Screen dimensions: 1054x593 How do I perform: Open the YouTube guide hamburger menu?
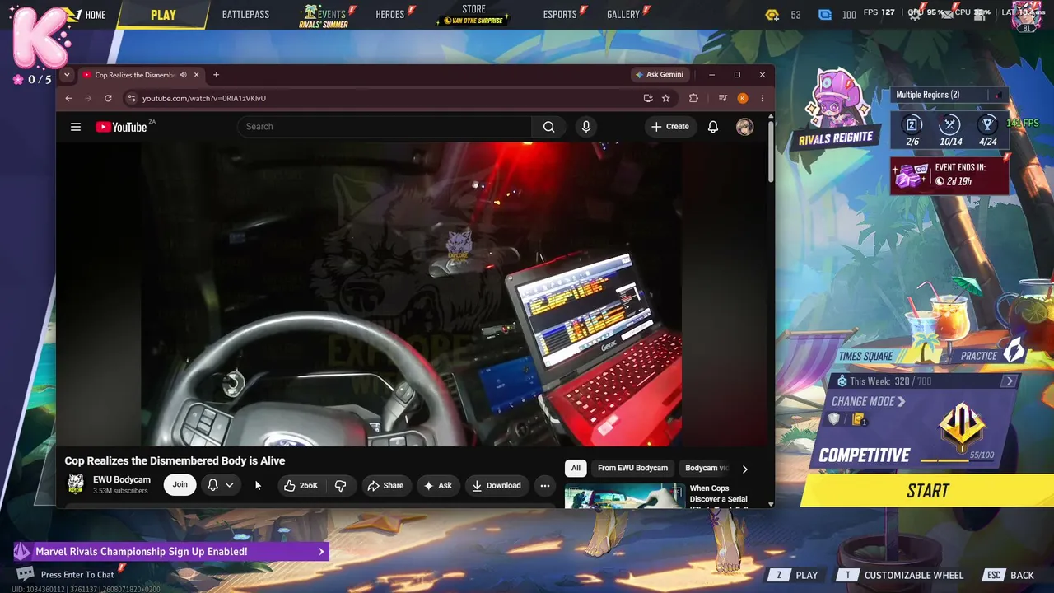76,127
